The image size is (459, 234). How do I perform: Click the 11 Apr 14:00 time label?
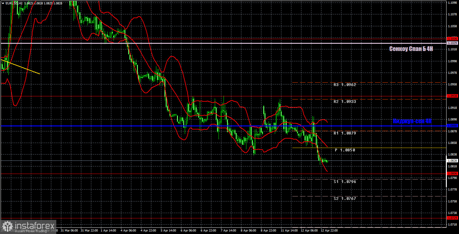pyautogui.click(x=289, y=231)
